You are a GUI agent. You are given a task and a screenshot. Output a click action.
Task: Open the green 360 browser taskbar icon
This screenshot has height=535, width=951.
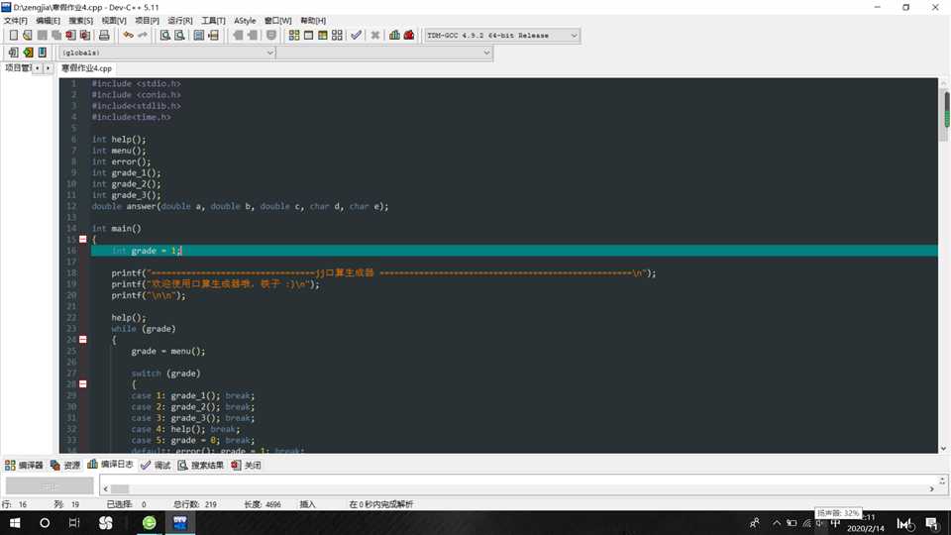tap(150, 523)
